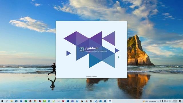Open the headphones app taskbar icon

[x=82, y=101]
